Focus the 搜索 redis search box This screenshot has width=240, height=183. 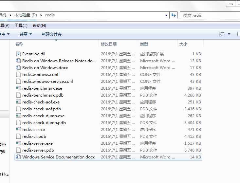[x=210, y=15]
